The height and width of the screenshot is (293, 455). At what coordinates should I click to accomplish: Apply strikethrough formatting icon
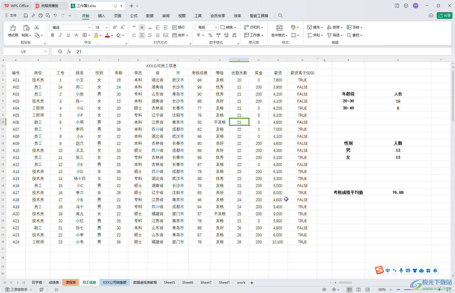[x=76, y=35]
